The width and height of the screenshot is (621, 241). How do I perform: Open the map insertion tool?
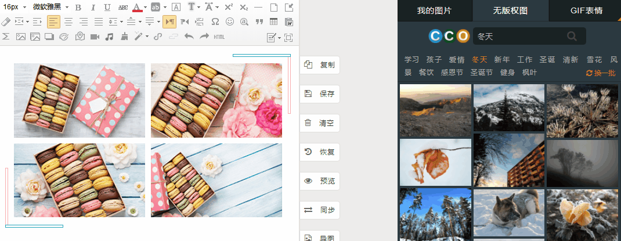click(80, 37)
